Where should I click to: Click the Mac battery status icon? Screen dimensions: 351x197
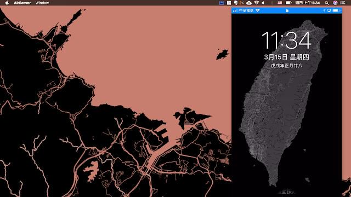pyautogui.click(x=288, y=3)
